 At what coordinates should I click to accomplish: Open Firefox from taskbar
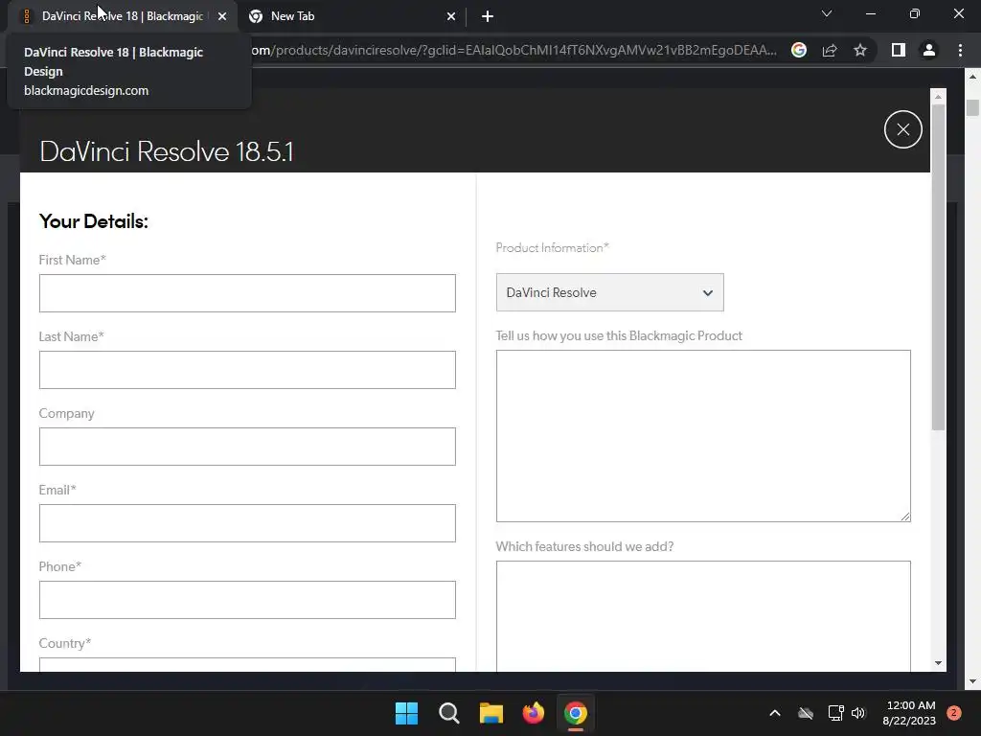[533, 713]
